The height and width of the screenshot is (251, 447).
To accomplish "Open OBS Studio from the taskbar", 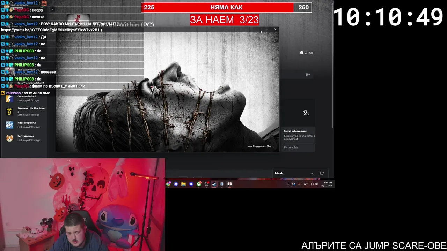I will pos(206,184).
